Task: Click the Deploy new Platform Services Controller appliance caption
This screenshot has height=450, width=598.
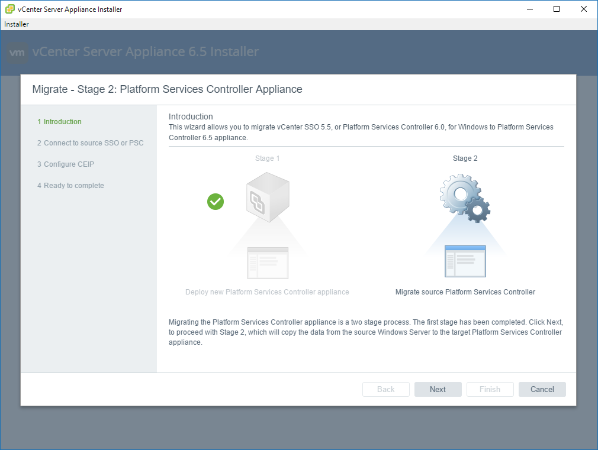Action: tap(267, 292)
